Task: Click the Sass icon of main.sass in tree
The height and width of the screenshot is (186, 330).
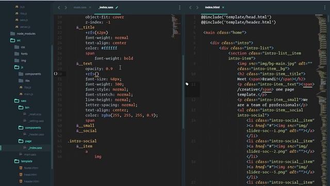Action: tap(21, 154)
